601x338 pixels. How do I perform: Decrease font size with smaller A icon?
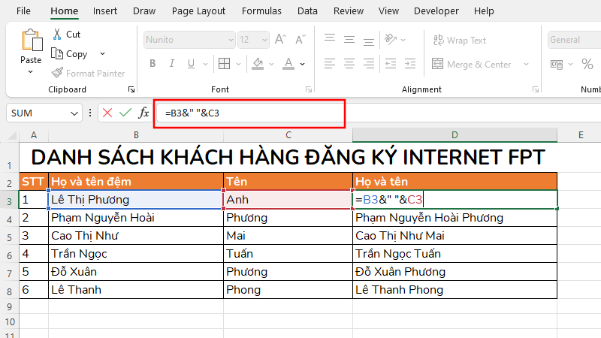pos(300,40)
